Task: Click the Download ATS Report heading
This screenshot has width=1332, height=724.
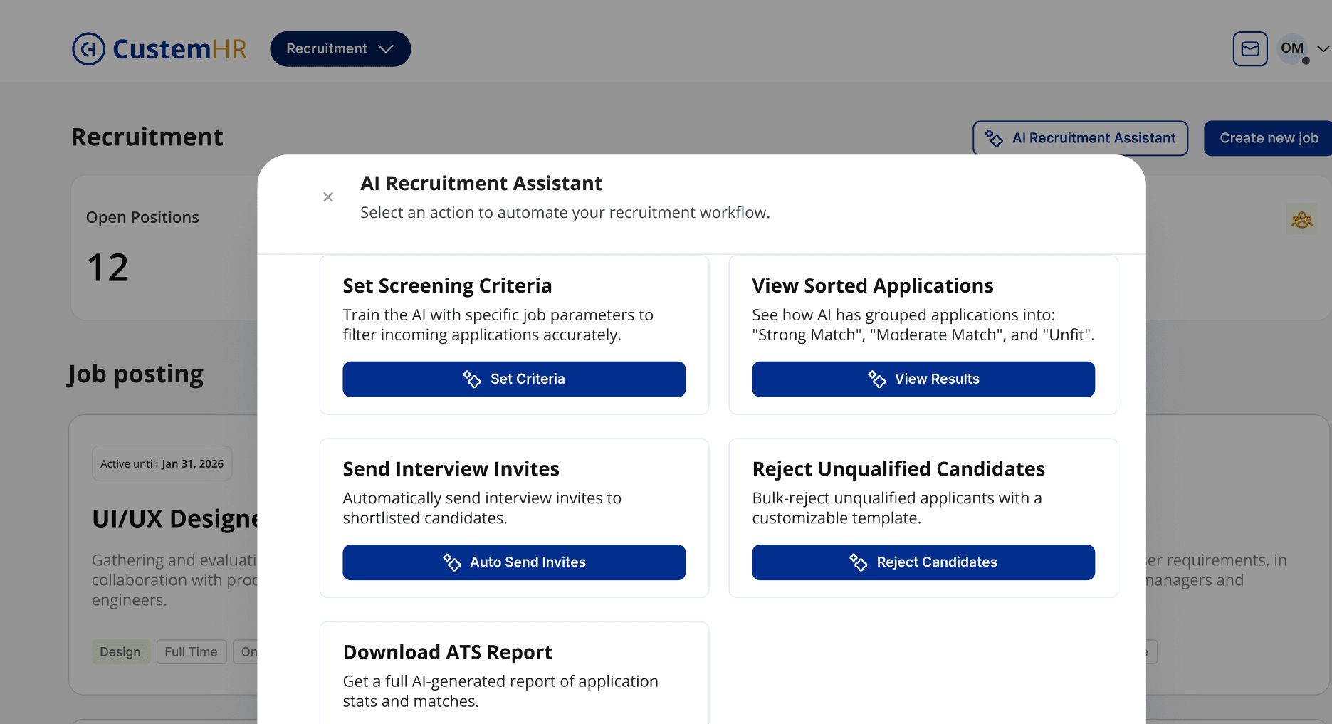Action: (x=447, y=652)
